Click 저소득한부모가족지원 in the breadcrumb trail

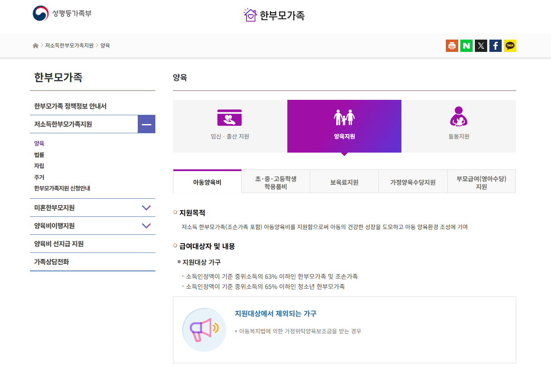(x=68, y=45)
